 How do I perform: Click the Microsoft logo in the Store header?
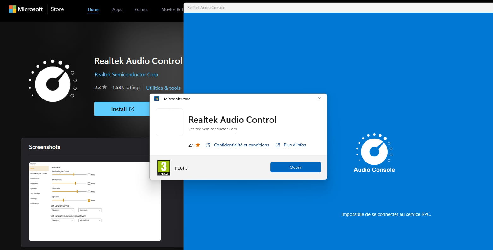[26, 9]
